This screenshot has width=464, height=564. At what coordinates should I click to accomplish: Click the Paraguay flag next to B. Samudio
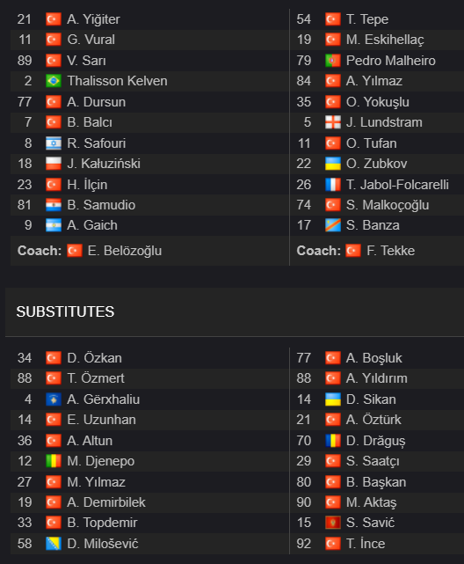54,205
